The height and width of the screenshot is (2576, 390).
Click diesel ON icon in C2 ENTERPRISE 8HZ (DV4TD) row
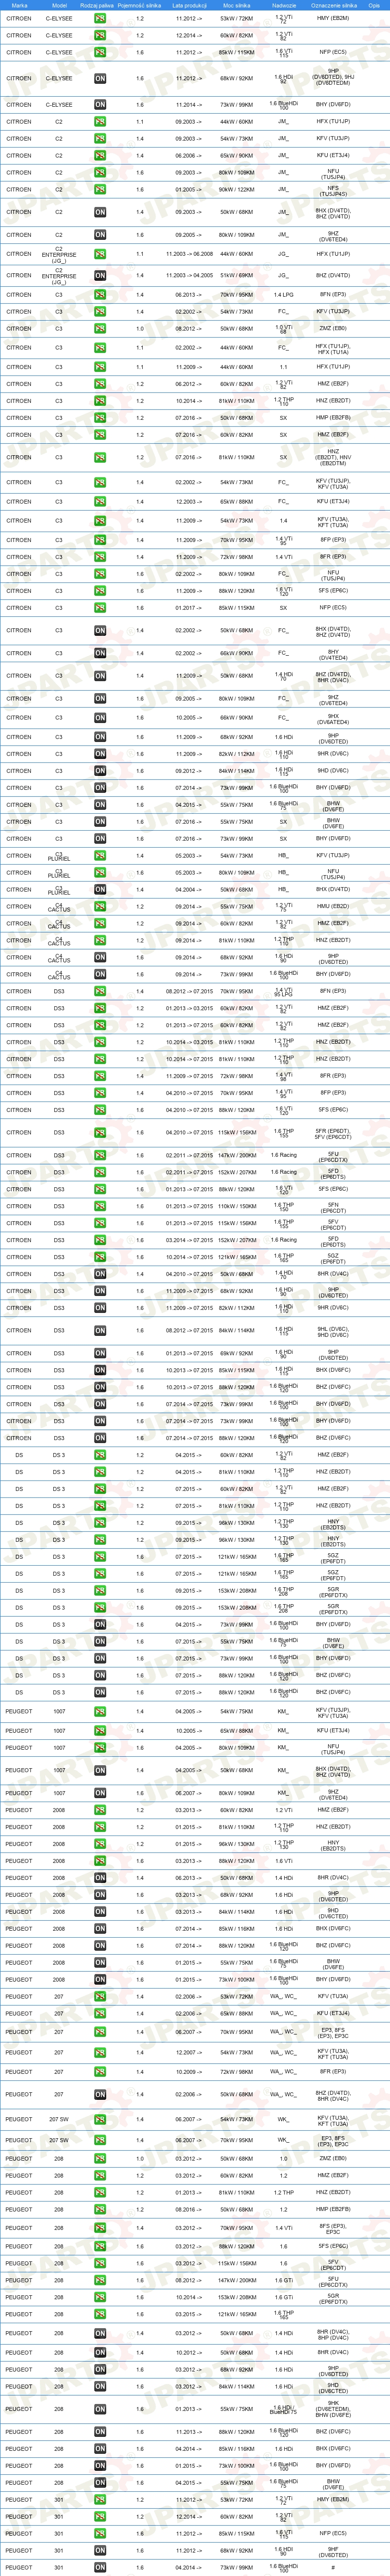pyautogui.click(x=100, y=275)
